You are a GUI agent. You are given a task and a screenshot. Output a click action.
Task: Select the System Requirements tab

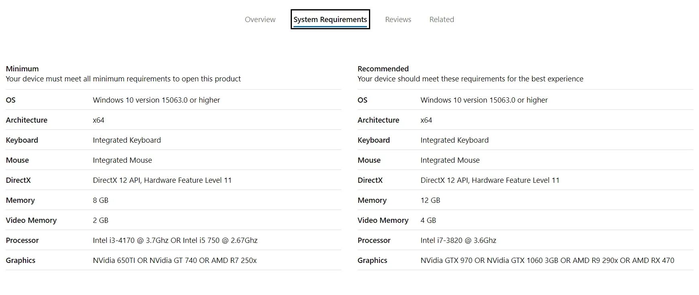pos(330,20)
